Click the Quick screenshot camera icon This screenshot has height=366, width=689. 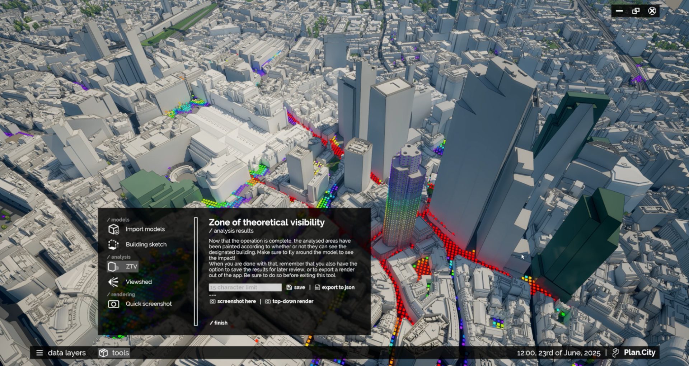[113, 304]
